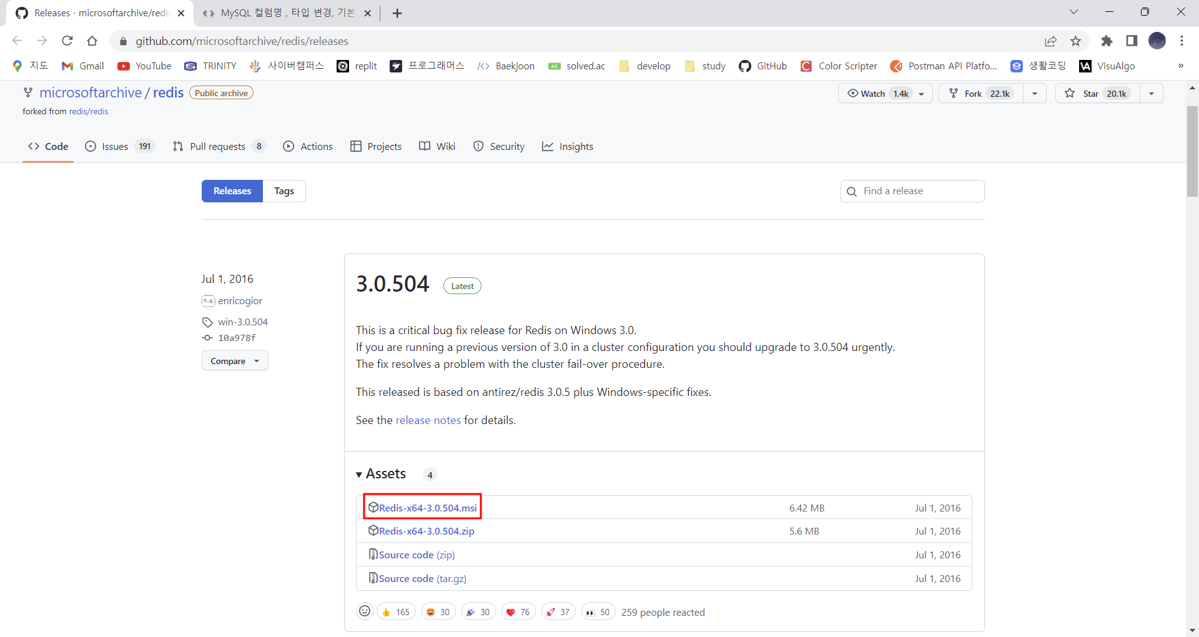This screenshot has height=637, width=1199.
Task: Open the Chrome three-dot menu
Action: pyautogui.click(x=1182, y=41)
